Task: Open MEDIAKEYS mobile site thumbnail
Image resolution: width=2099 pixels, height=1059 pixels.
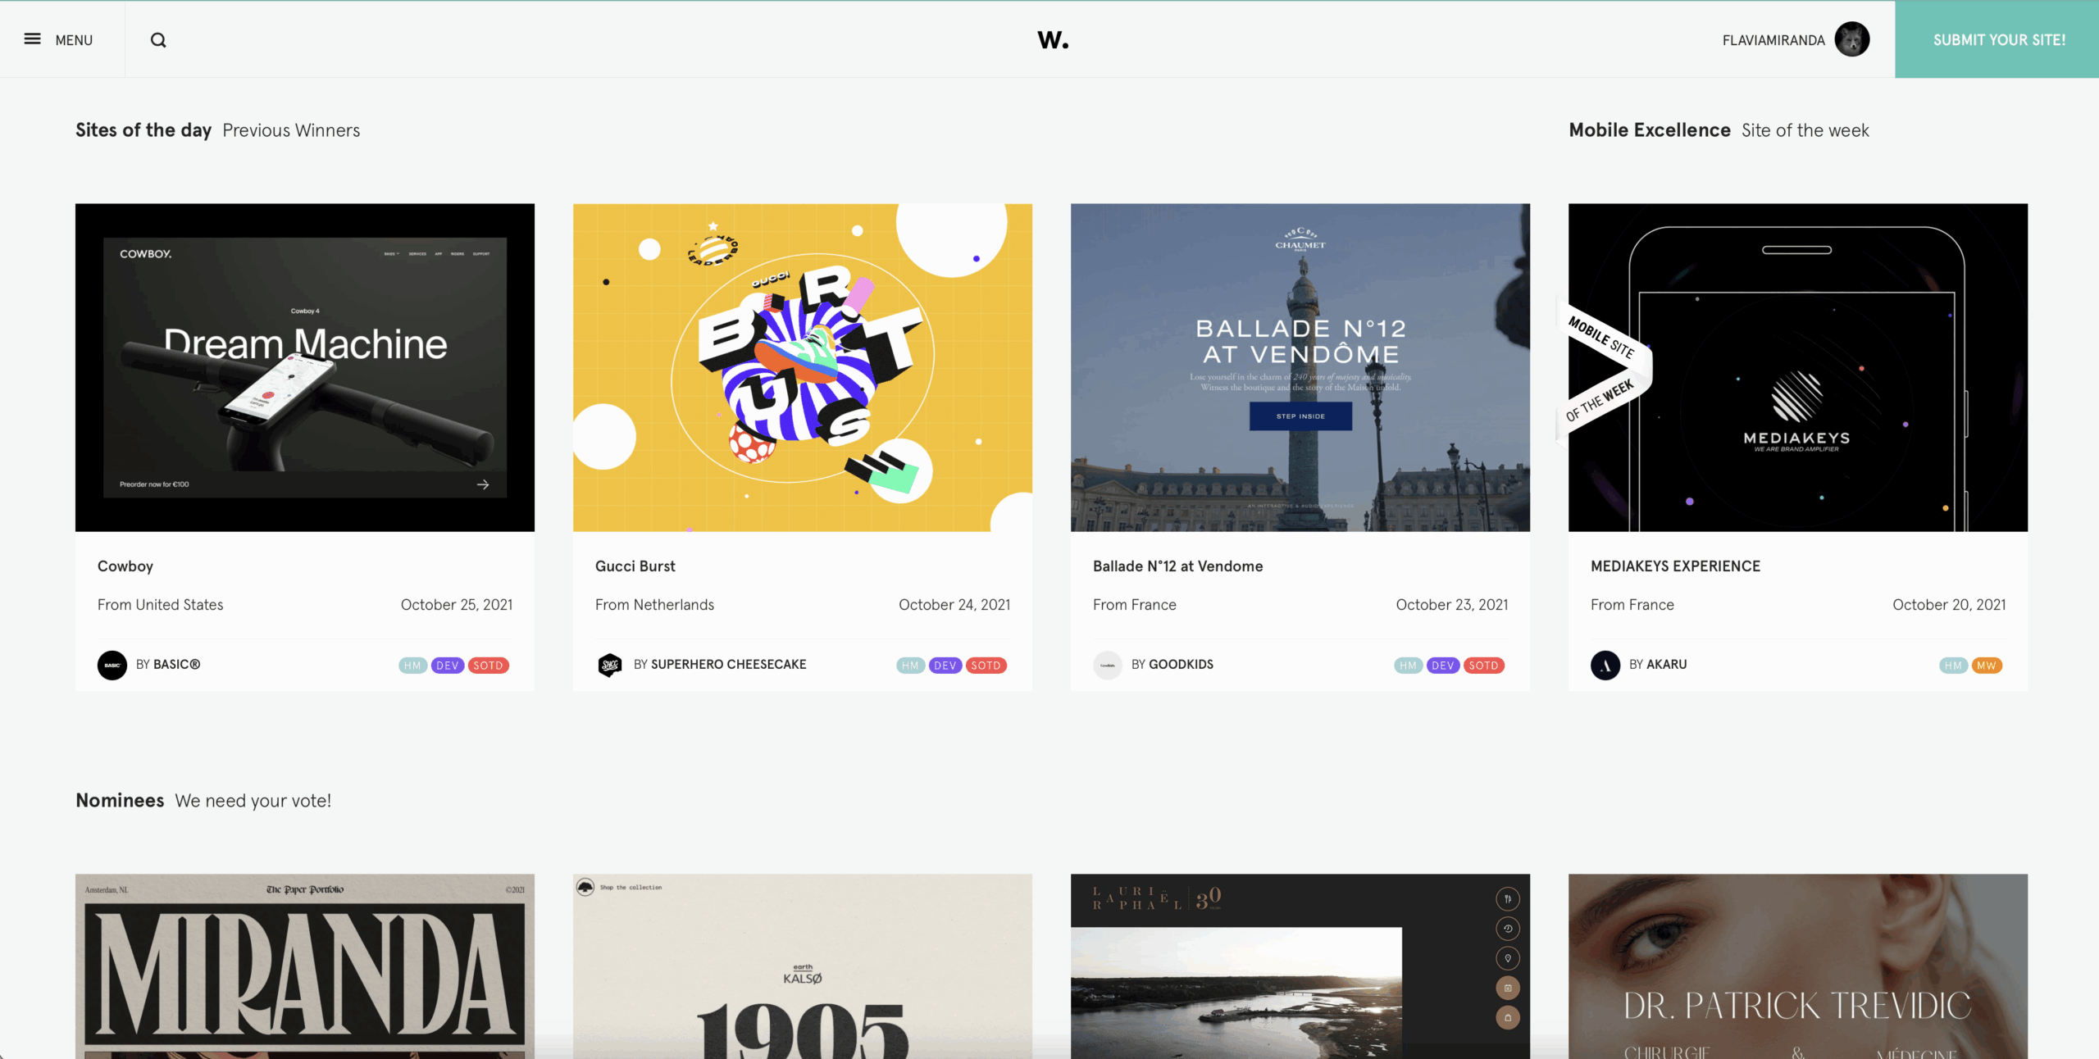Action: (1798, 367)
